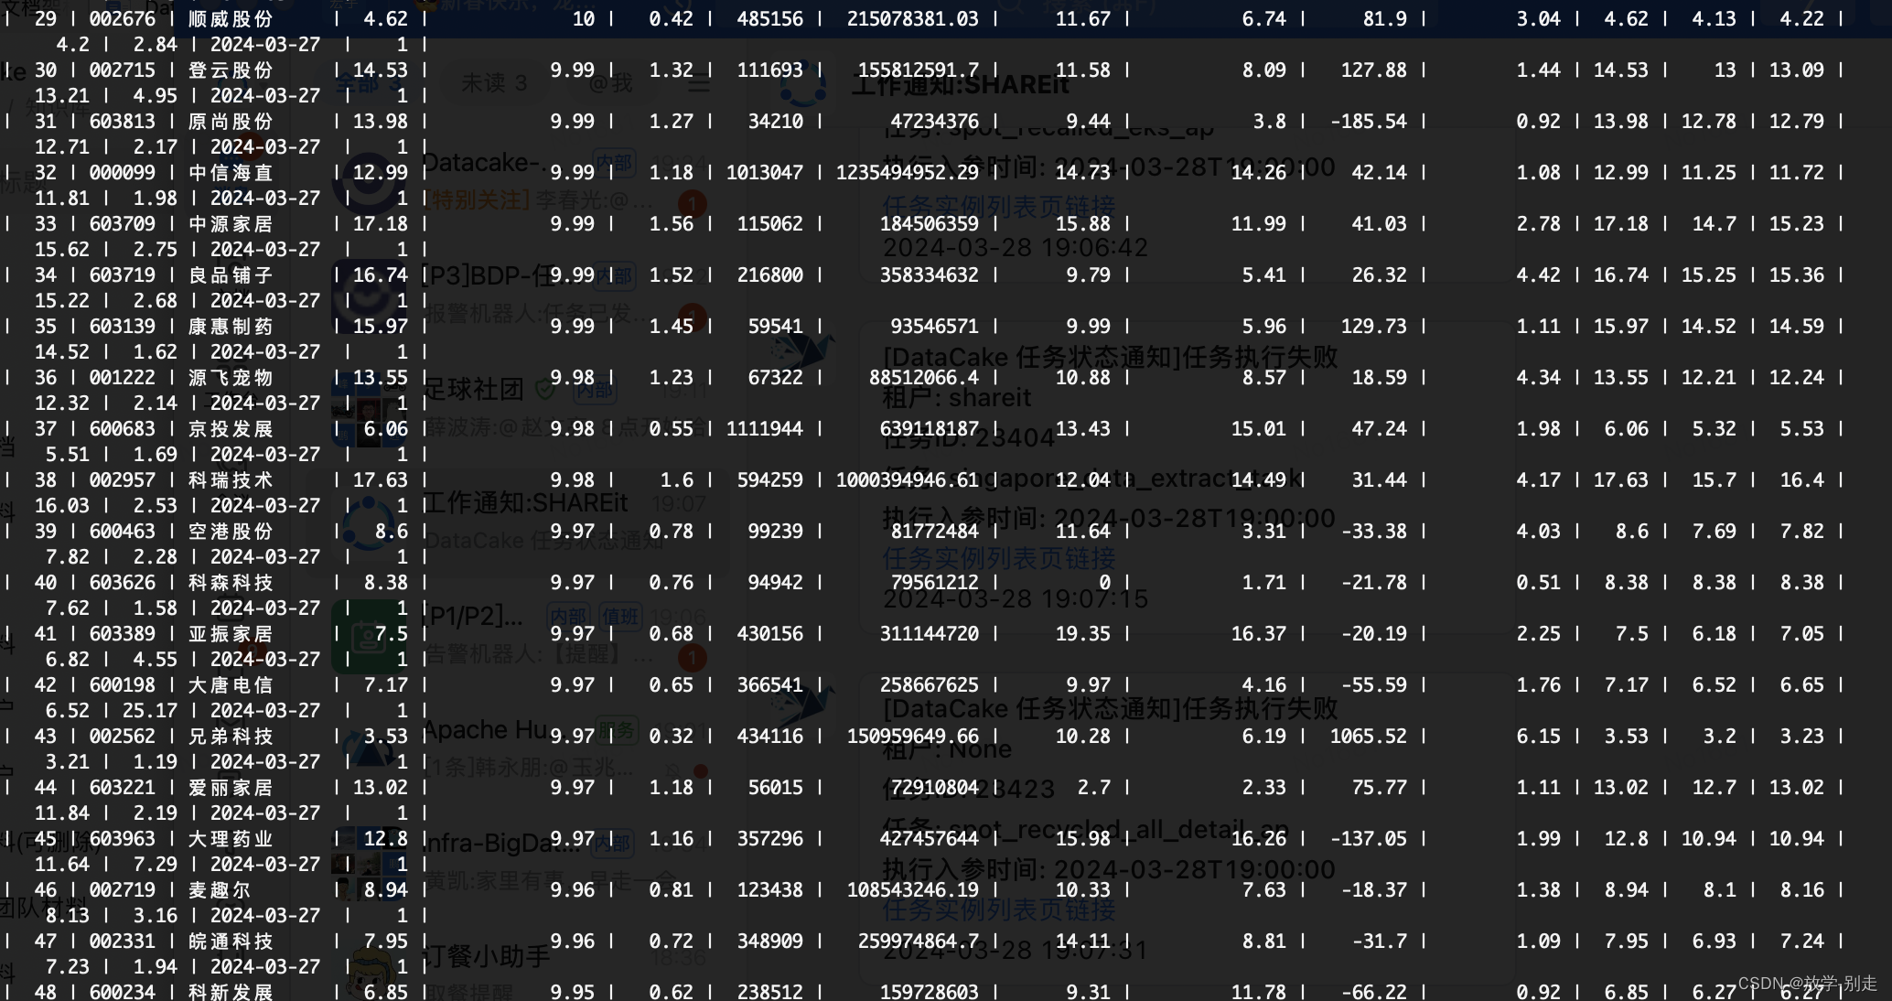Open the Infra-BigData group avatar
This screenshot has height=1001, width=1892.
(369, 862)
